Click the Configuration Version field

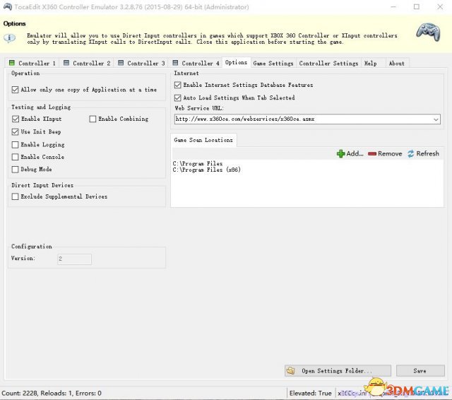coord(74,259)
